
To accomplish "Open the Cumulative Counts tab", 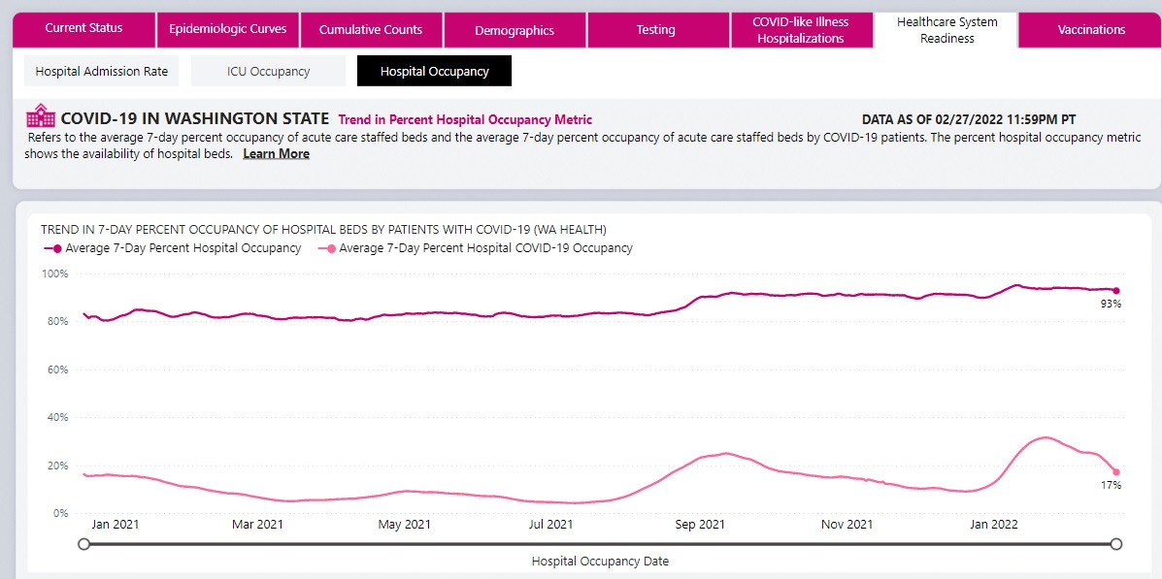I will click(x=371, y=30).
